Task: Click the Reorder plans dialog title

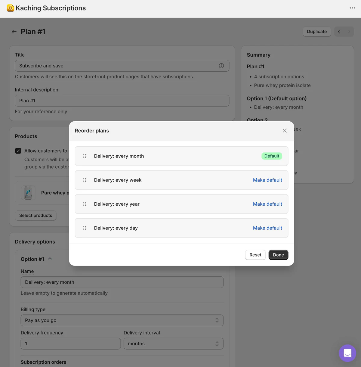Action: pyautogui.click(x=92, y=131)
